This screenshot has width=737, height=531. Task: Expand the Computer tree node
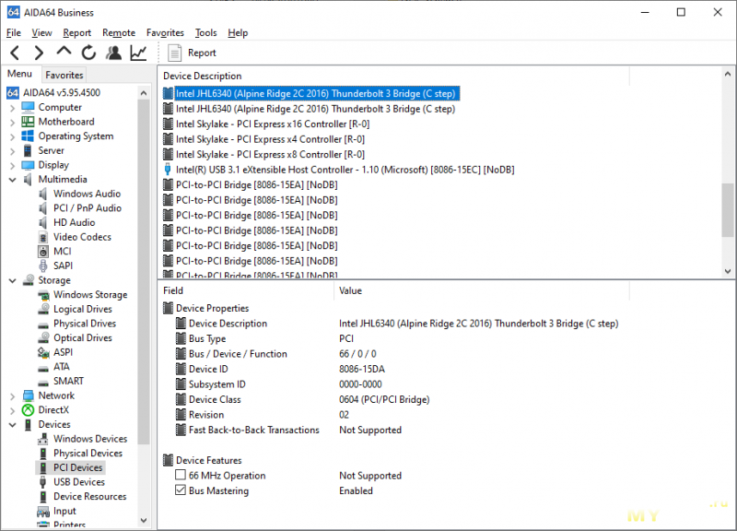[13, 108]
